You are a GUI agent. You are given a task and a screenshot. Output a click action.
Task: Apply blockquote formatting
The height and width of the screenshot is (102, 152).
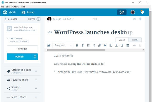tap(105, 45)
